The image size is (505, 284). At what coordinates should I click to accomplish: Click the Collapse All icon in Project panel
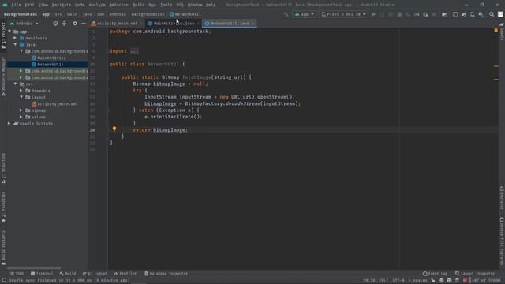pos(65,24)
